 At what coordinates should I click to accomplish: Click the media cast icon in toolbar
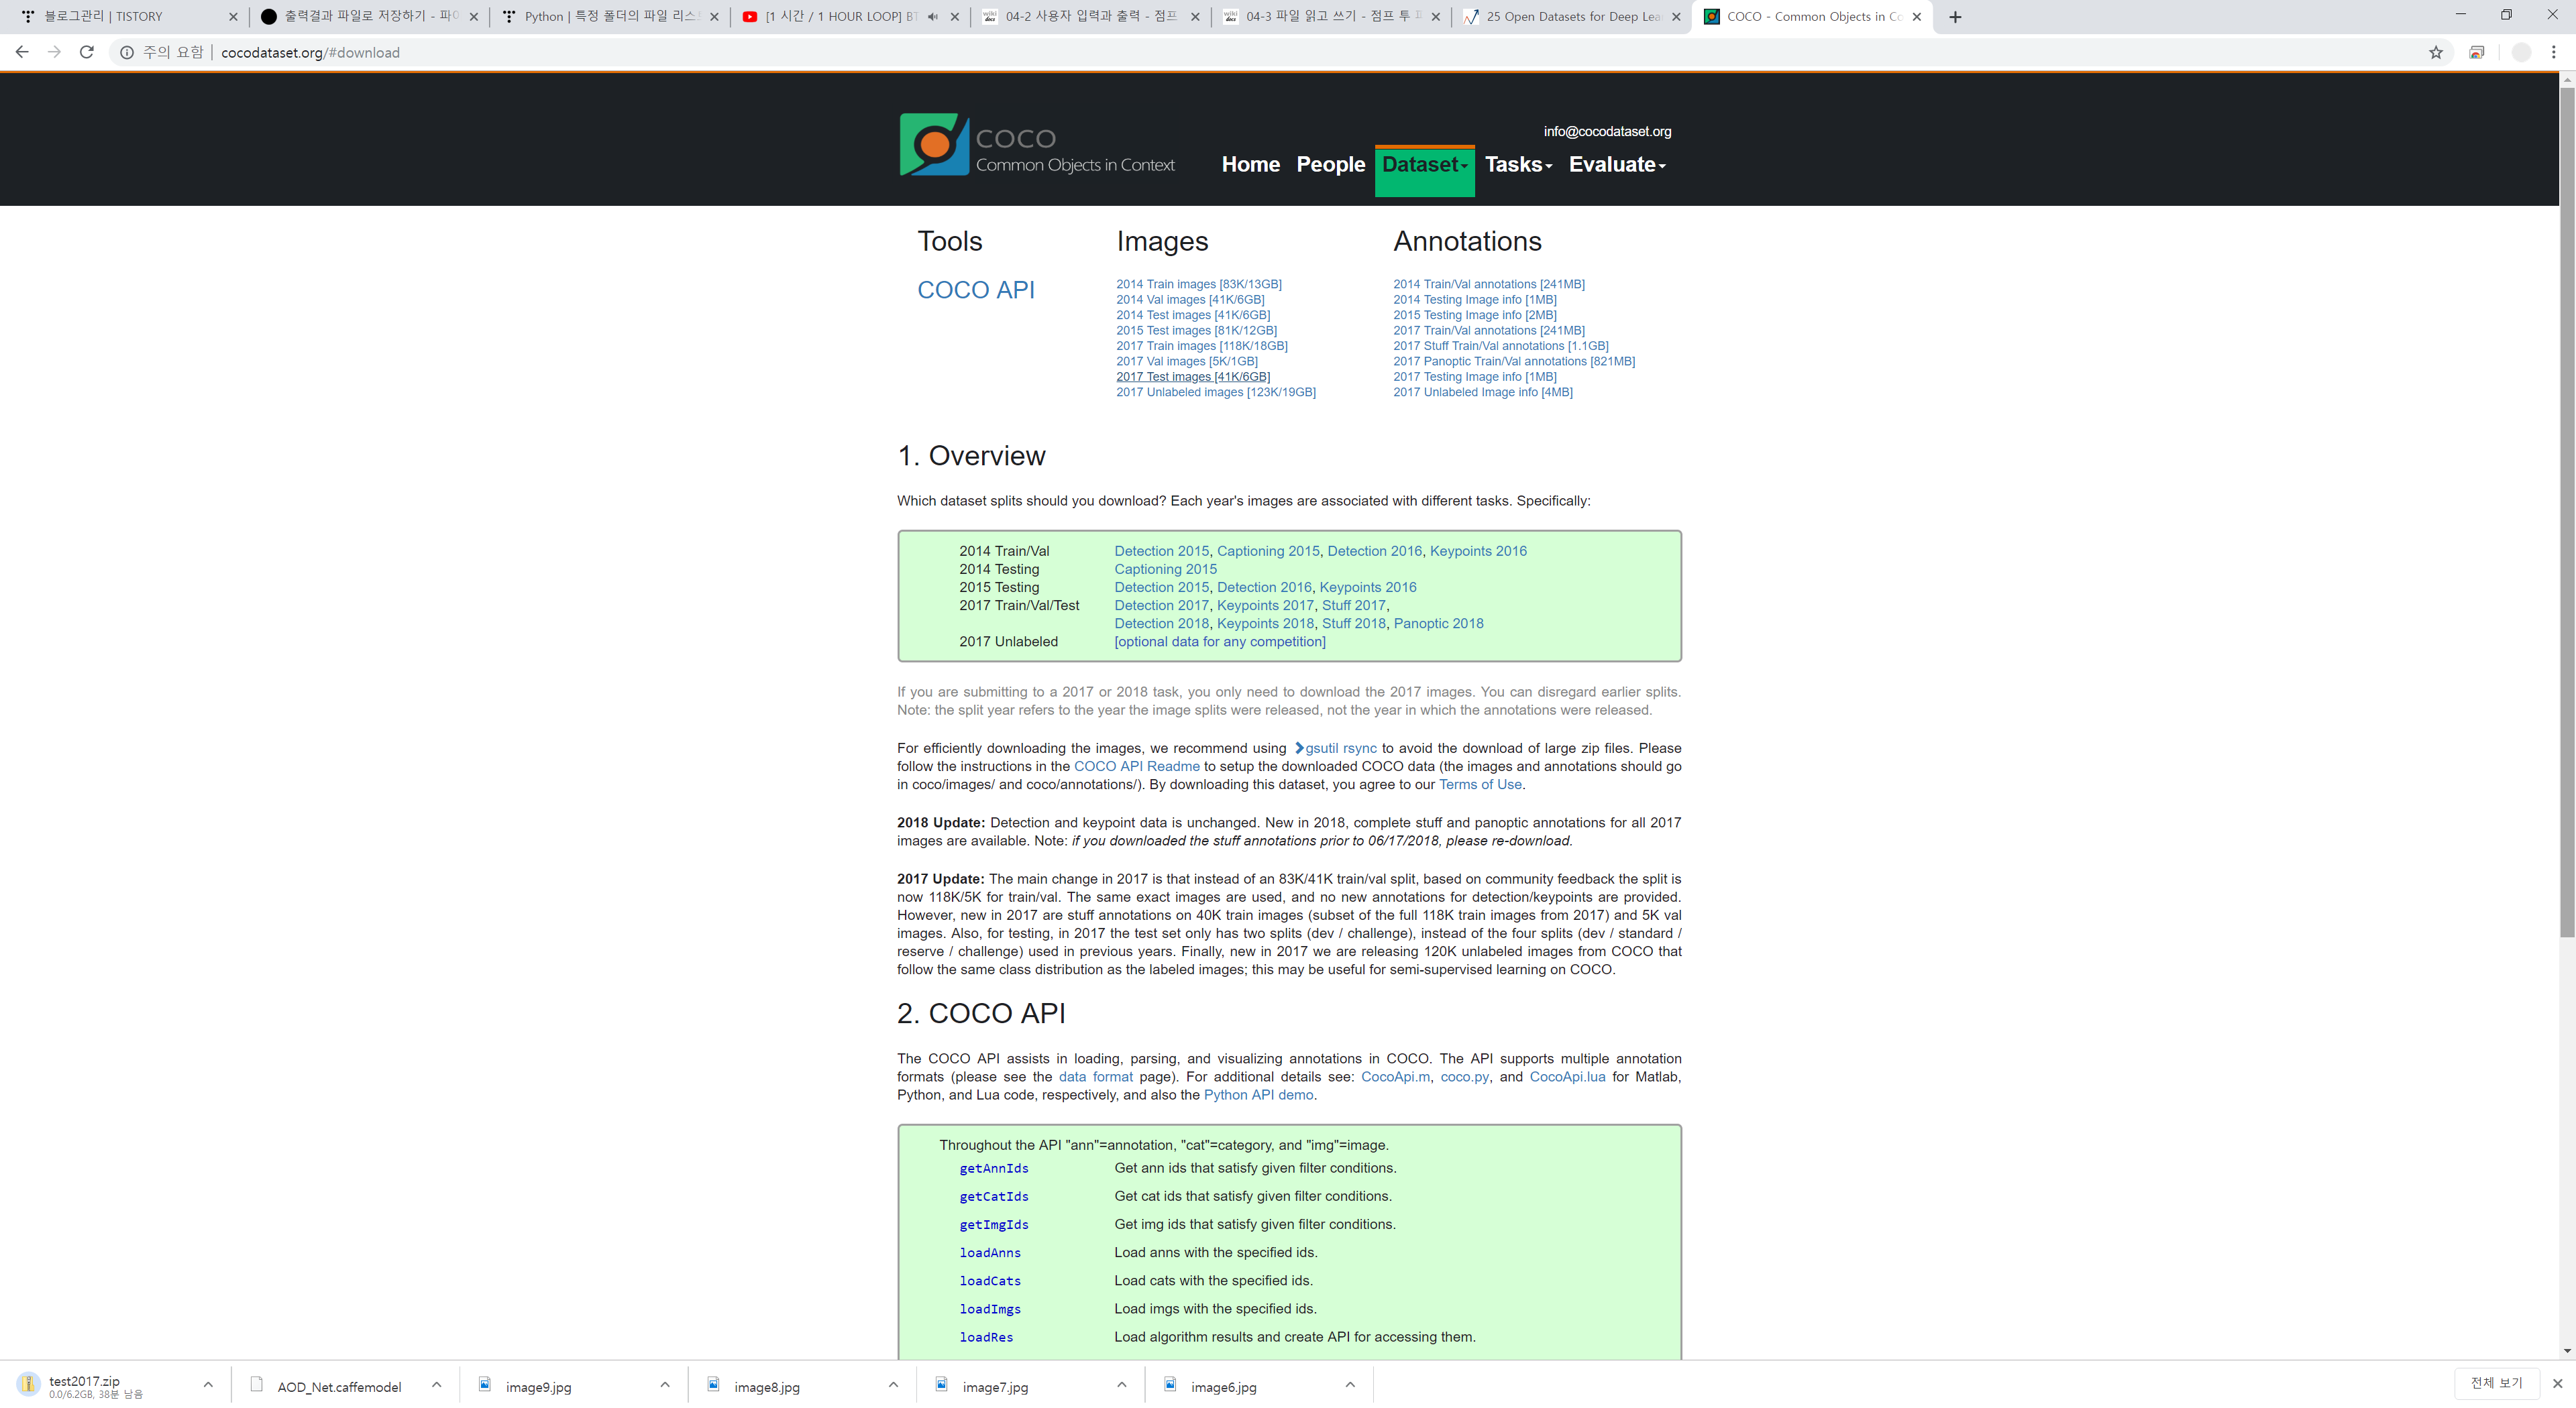(x=2476, y=52)
